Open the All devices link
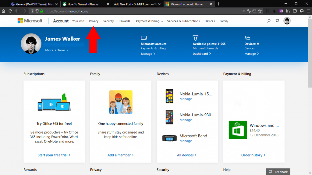Image resolution: width=312 pixels, height=175 pixels. pos(187,155)
